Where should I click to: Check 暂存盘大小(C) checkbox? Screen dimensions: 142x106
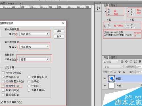[29, 77]
